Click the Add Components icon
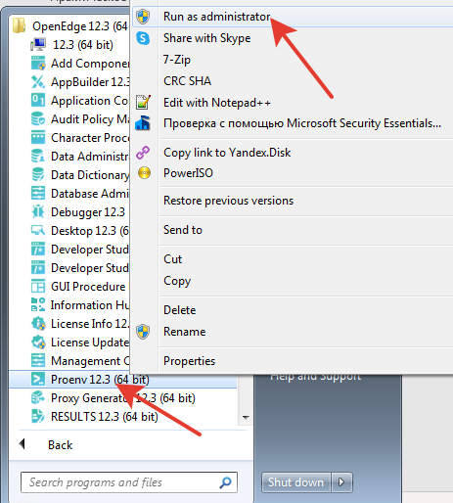The height and width of the screenshot is (503, 453). click(38, 64)
